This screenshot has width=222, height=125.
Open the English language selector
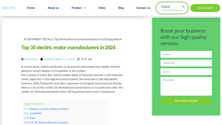172,8
